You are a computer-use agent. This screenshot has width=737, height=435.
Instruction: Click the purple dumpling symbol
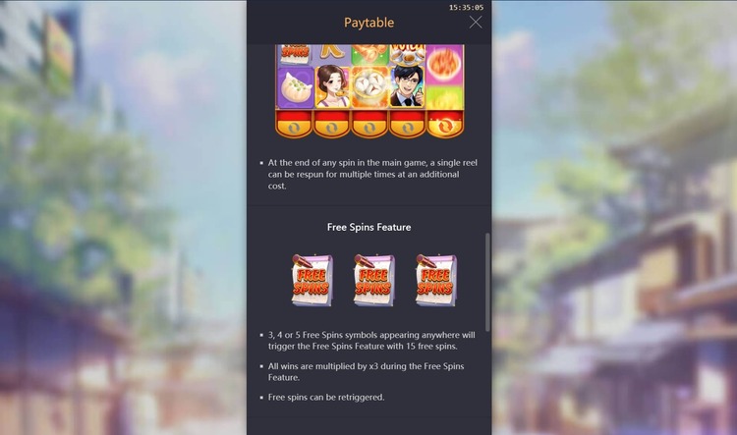295,87
